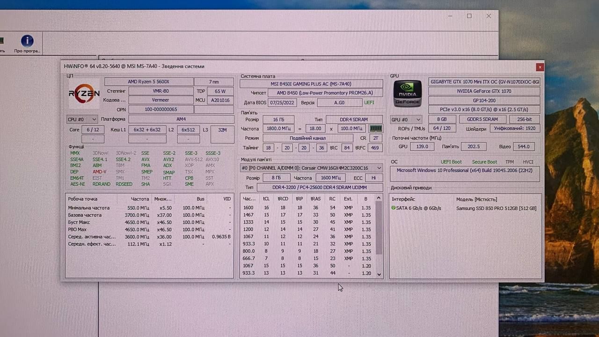Viewport: 599px width, 337px height.
Task: Click the red AMD-V feature label
Action: point(99,172)
